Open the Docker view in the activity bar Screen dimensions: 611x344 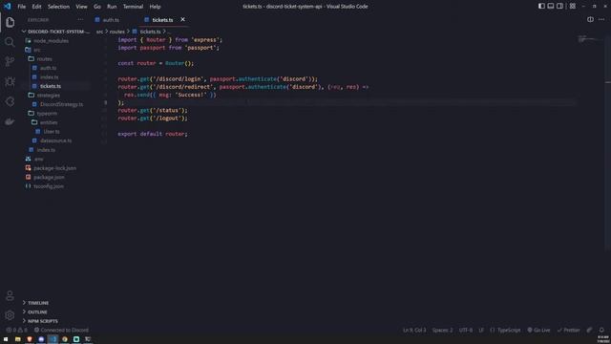coord(10,121)
